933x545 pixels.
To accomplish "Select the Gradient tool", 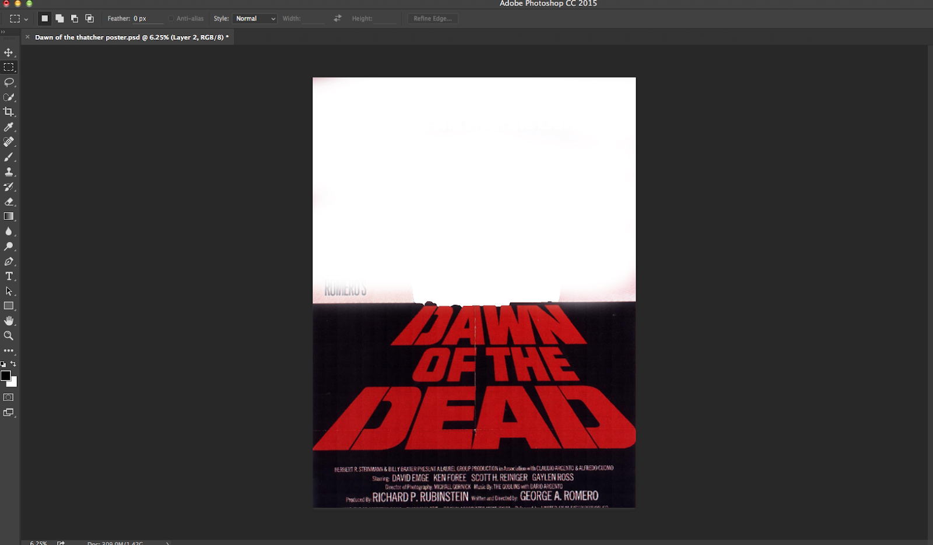I will [9, 216].
